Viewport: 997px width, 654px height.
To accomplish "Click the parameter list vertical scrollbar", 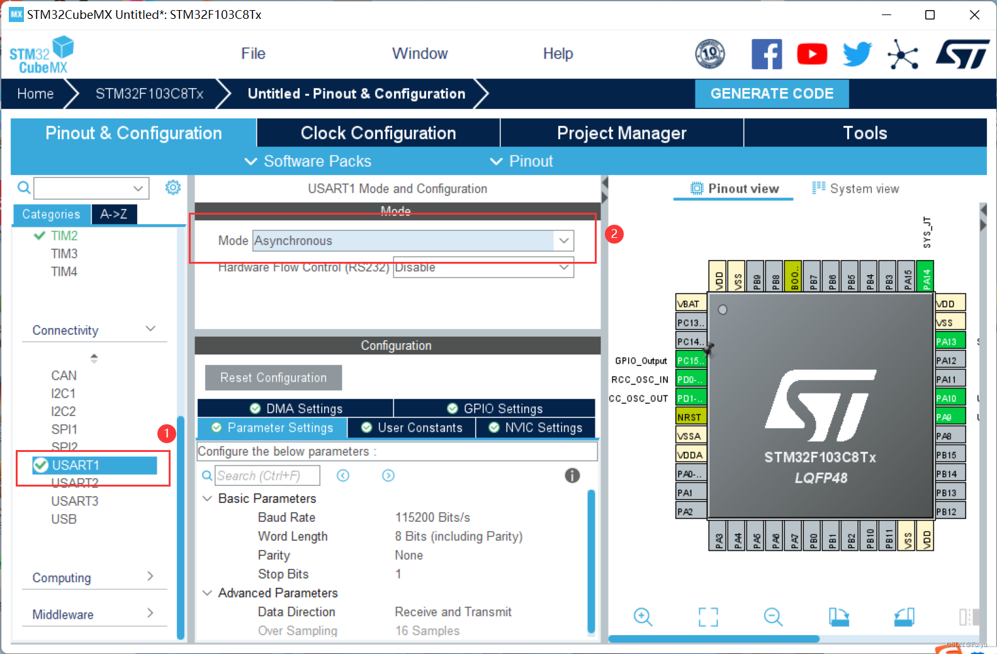I will pyautogui.click(x=591, y=560).
